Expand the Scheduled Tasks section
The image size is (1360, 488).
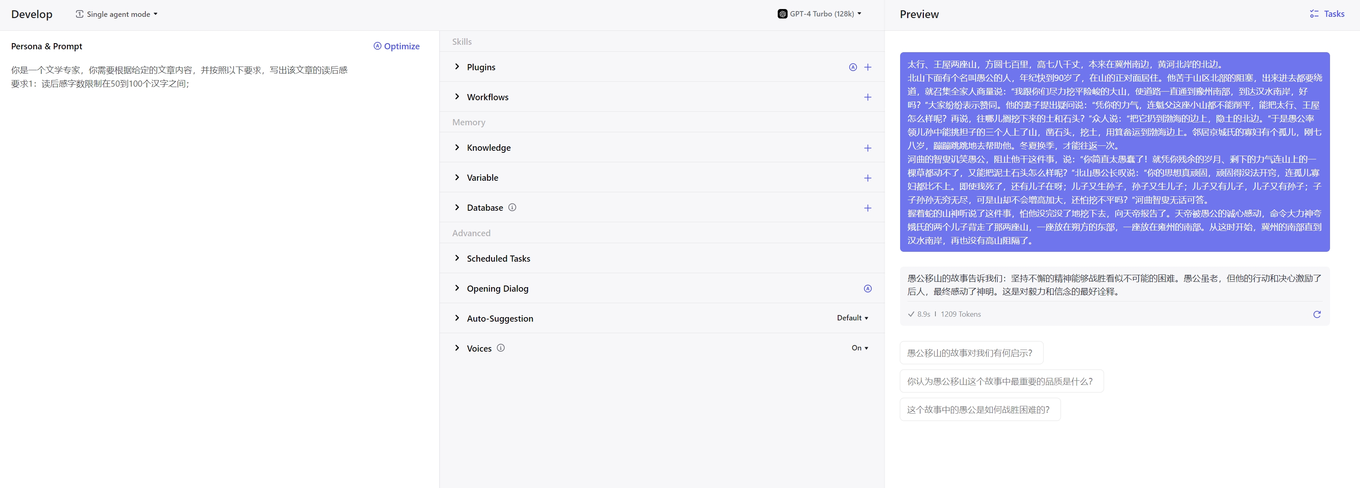point(457,258)
